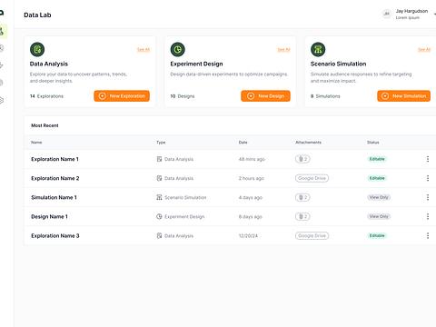Open Design Name 1
The width and height of the screenshot is (436, 327).
[x=49, y=216]
